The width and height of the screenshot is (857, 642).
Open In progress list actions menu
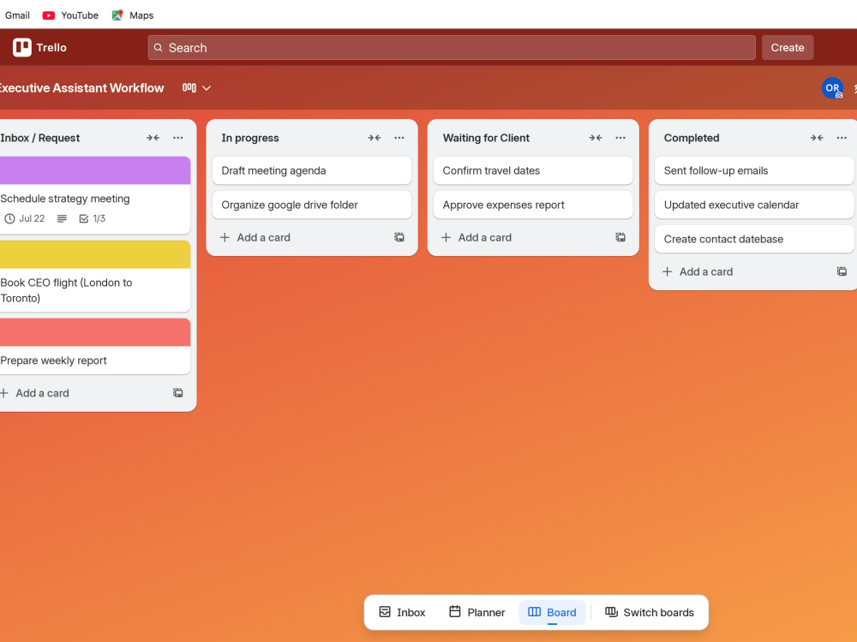(x=399, y=138)
